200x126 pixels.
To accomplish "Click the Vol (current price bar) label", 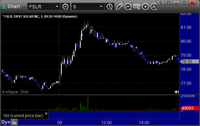I will pyautogui.click(x=23, y=115).
